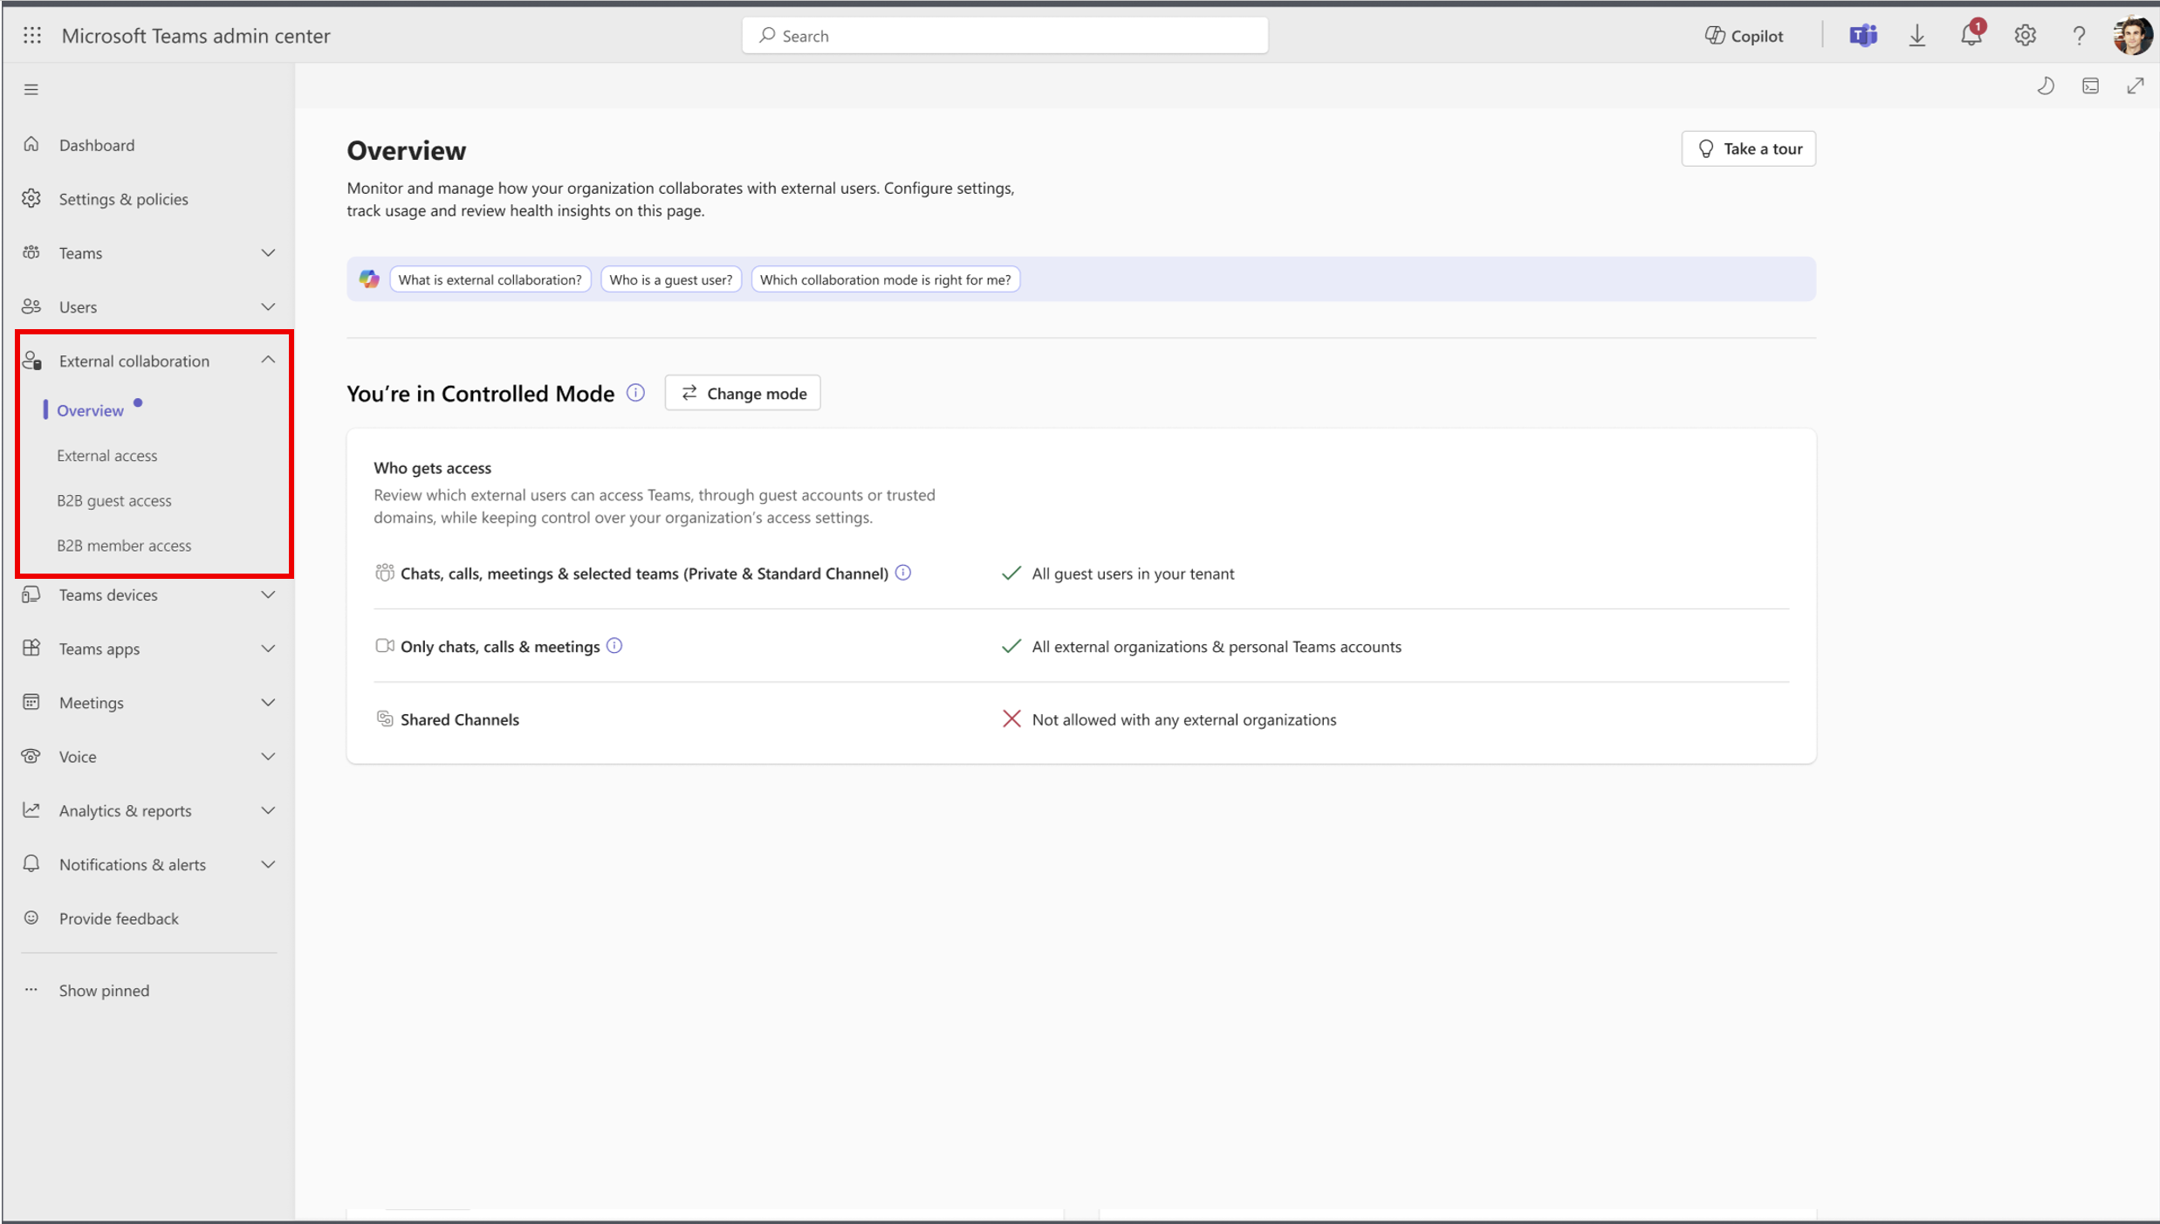Expand the Teams section in the sidebar
Image resolution: width=2160 pixels, height=1224 pixels.
268,252
